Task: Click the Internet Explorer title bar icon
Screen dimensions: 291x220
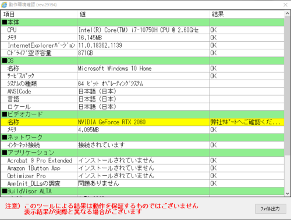Action: (x=4, y=5)
